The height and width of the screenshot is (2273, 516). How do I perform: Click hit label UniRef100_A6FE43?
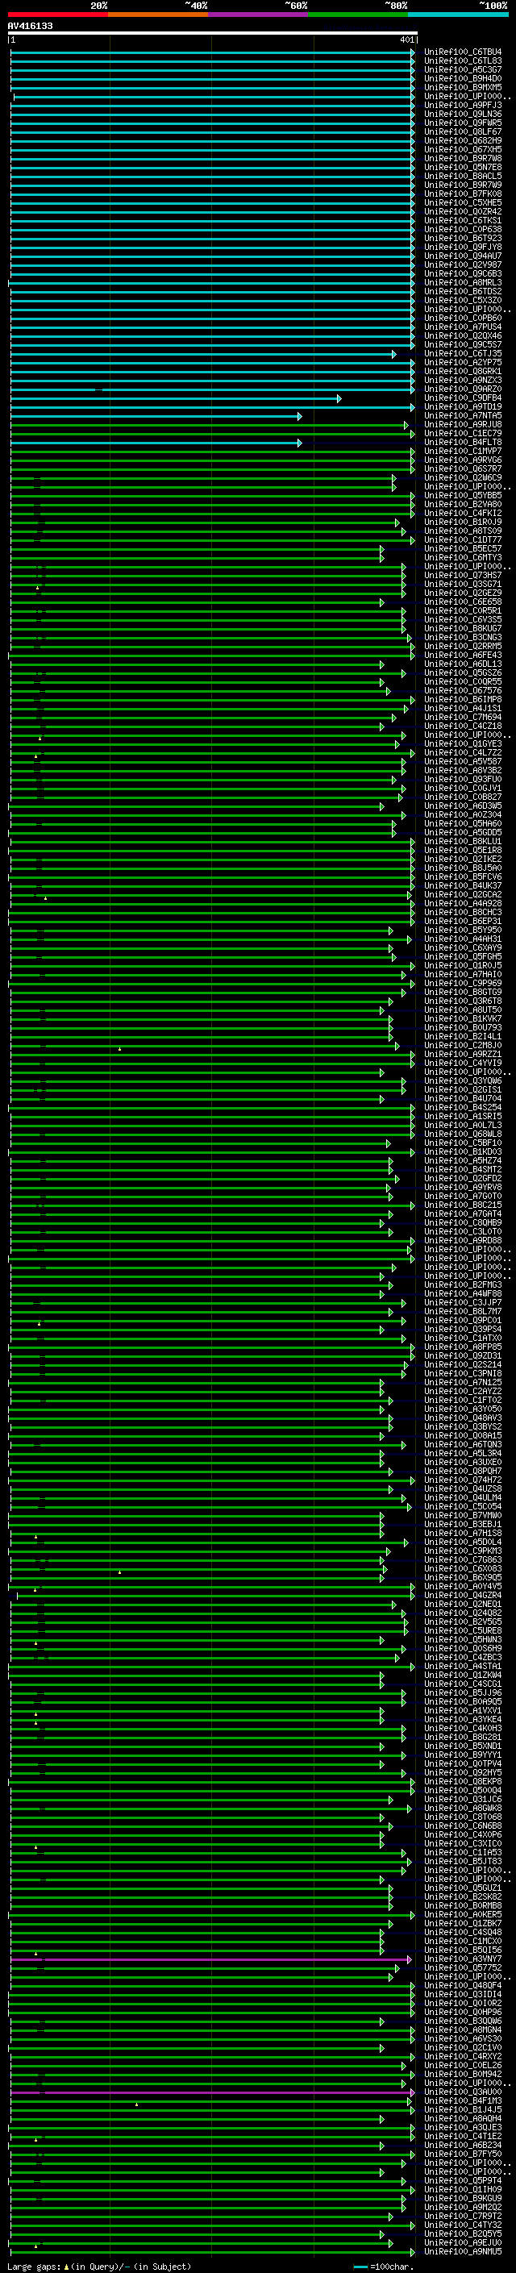(x=462, y=655)
